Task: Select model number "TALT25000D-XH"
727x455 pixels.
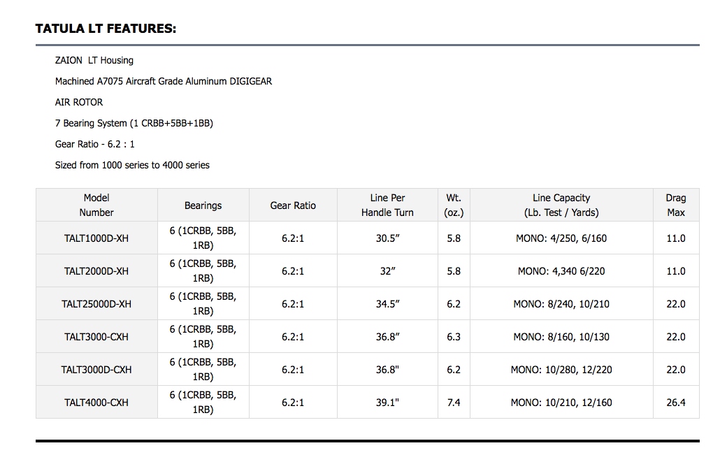Action: pyautogui.click(x=96, y=304)
